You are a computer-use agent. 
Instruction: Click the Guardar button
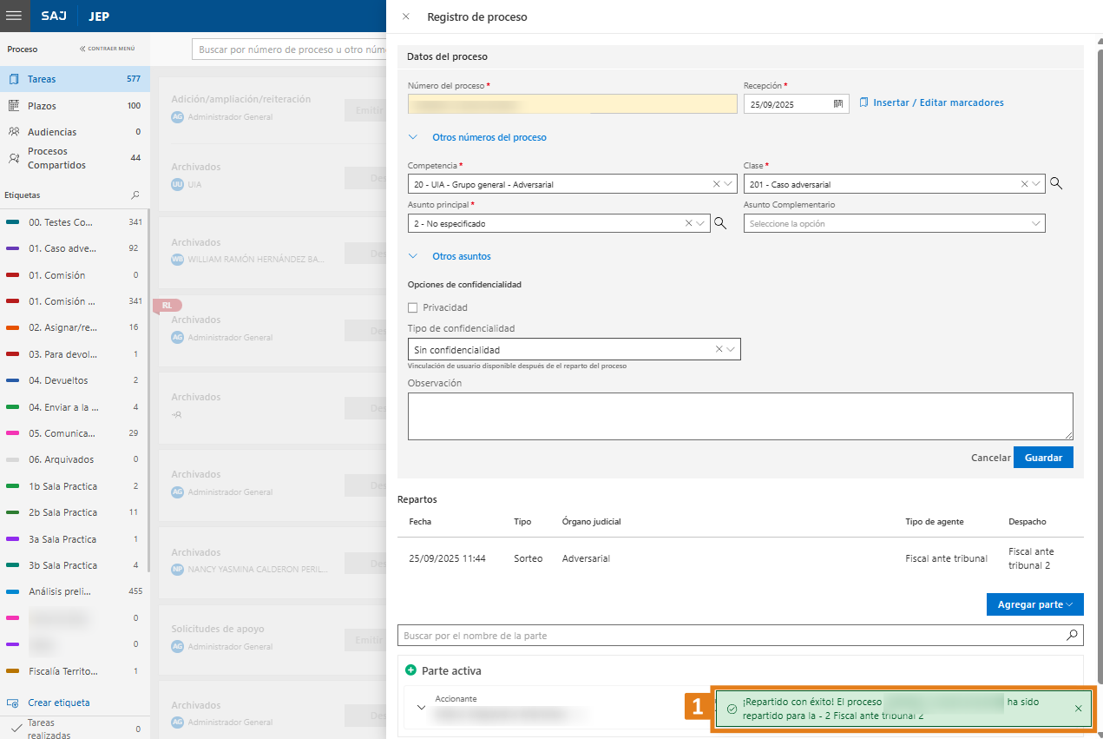tap(1042, 457)
